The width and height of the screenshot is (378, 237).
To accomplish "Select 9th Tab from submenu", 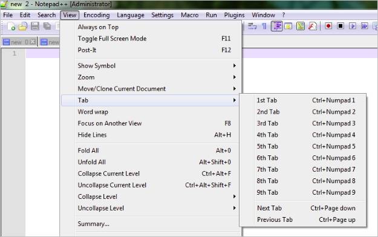I will point(303,193).
